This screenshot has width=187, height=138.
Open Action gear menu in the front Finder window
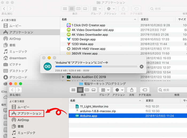coord(119,90)
